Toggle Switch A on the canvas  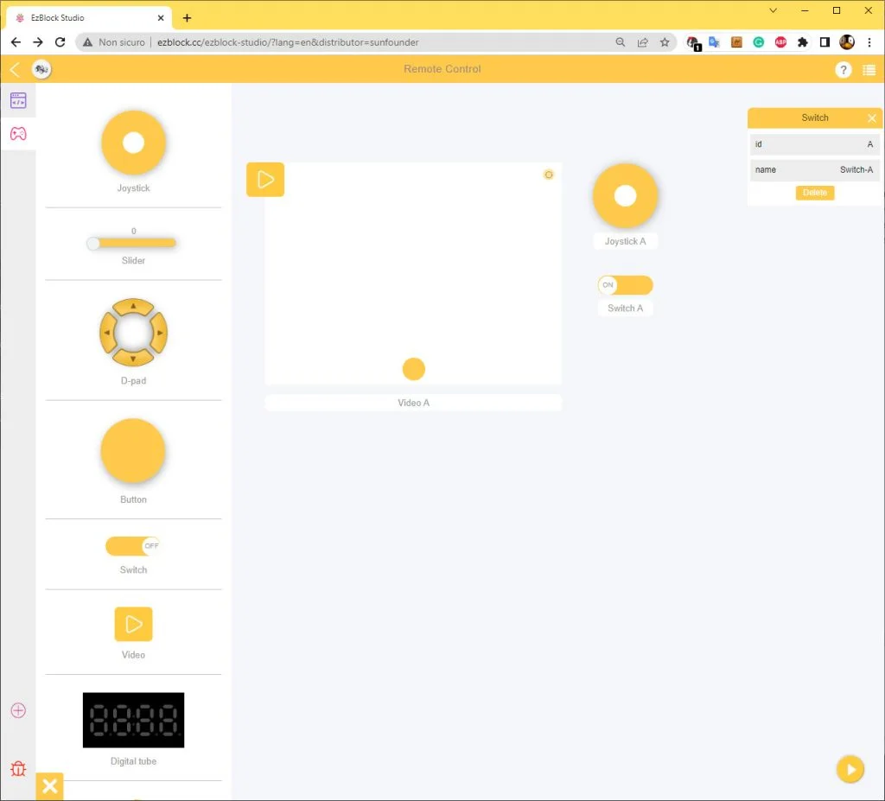625,285
